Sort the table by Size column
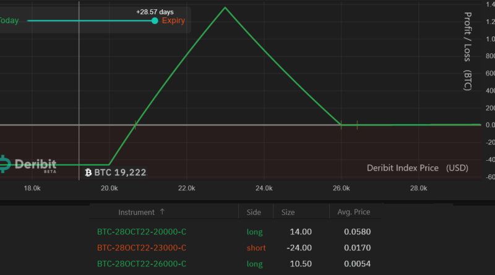 (x=288, y=212)
